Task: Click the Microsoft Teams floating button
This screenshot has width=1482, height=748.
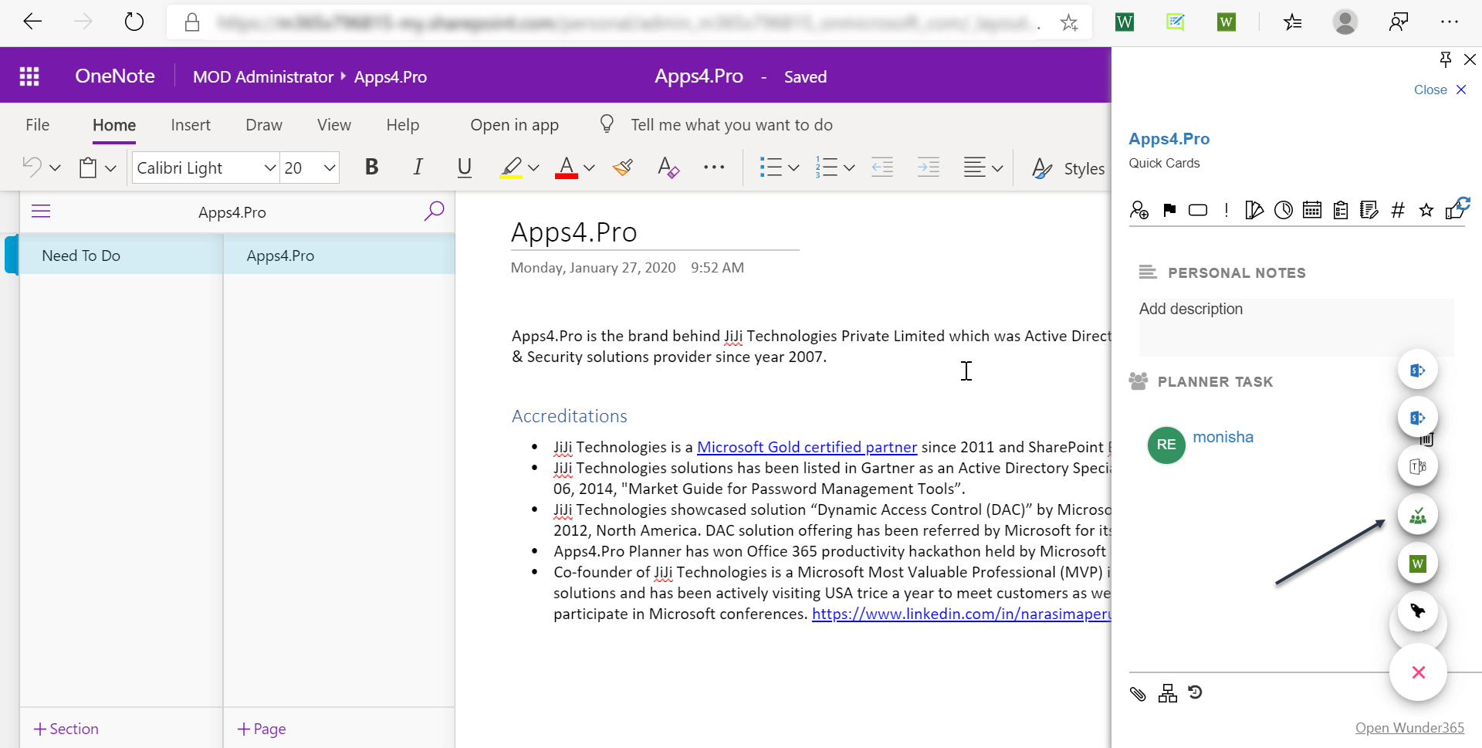Action: click(x=1417, y=466)
